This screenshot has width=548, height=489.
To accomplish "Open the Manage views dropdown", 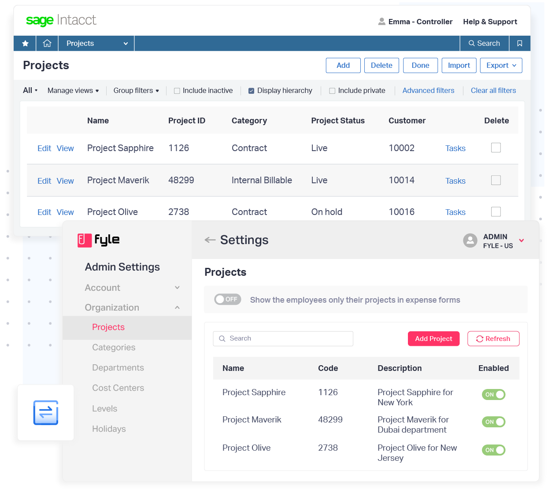I will [73, 90].
